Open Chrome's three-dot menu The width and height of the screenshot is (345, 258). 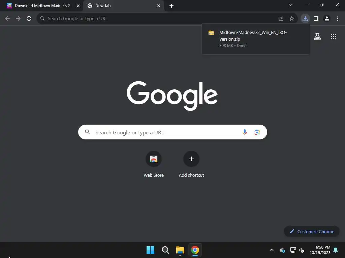[x=338, y=18]
